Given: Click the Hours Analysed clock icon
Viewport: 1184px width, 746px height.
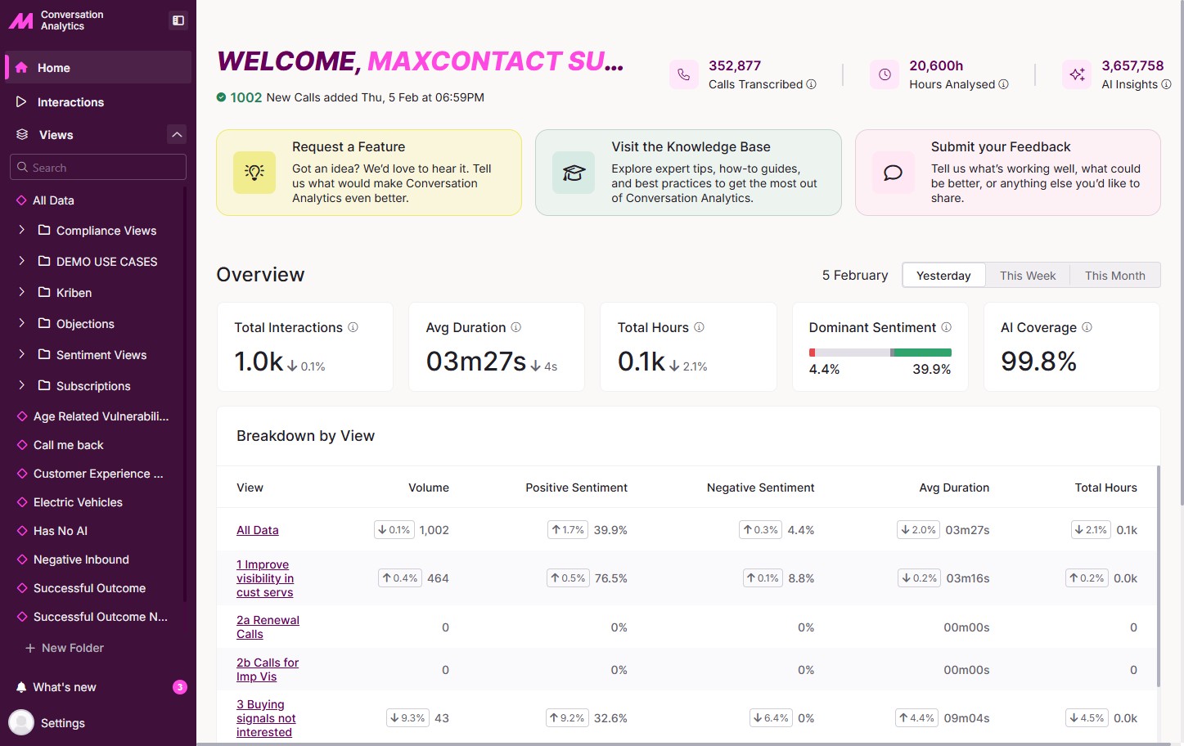Looking at the screenshot, I should 885,74.
